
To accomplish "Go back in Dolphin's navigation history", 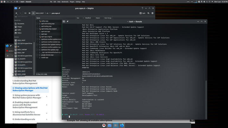I will tap(16, 13).
